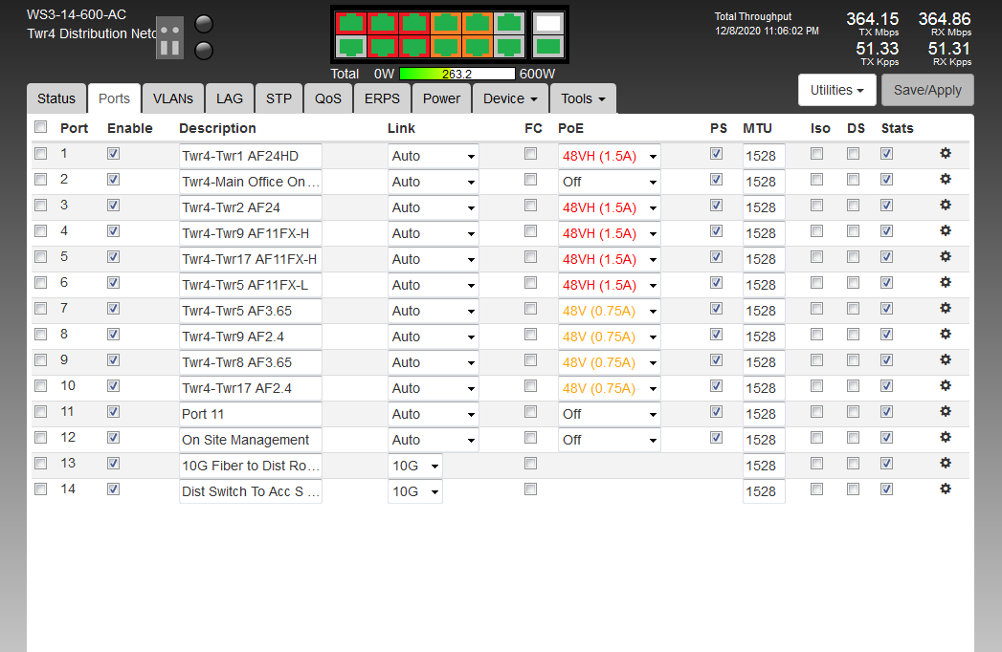1002x652 pixels.
Task: Expand the Utilities dropdown
Action: 836,90
